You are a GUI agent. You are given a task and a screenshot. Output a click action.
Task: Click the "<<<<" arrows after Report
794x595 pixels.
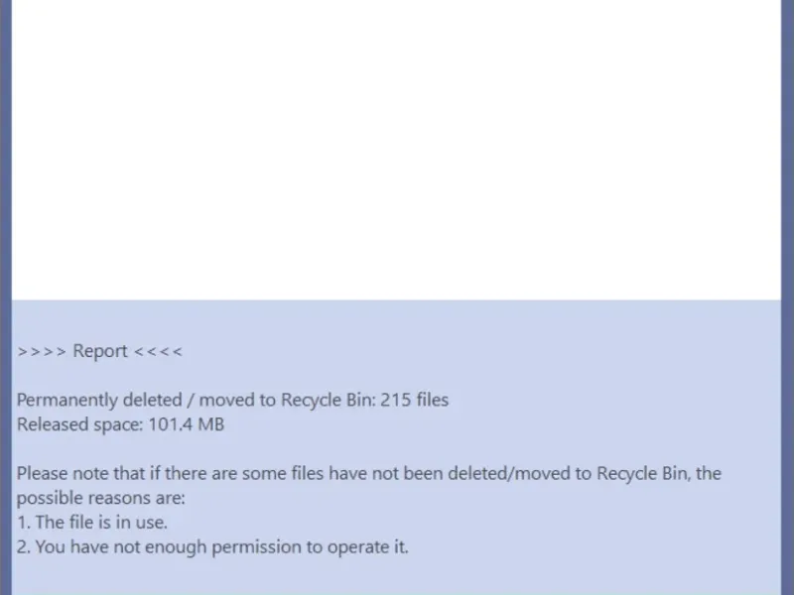coord(158,351)
